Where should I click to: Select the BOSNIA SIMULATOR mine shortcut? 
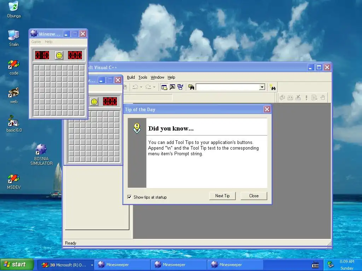[x=42, y=155]
